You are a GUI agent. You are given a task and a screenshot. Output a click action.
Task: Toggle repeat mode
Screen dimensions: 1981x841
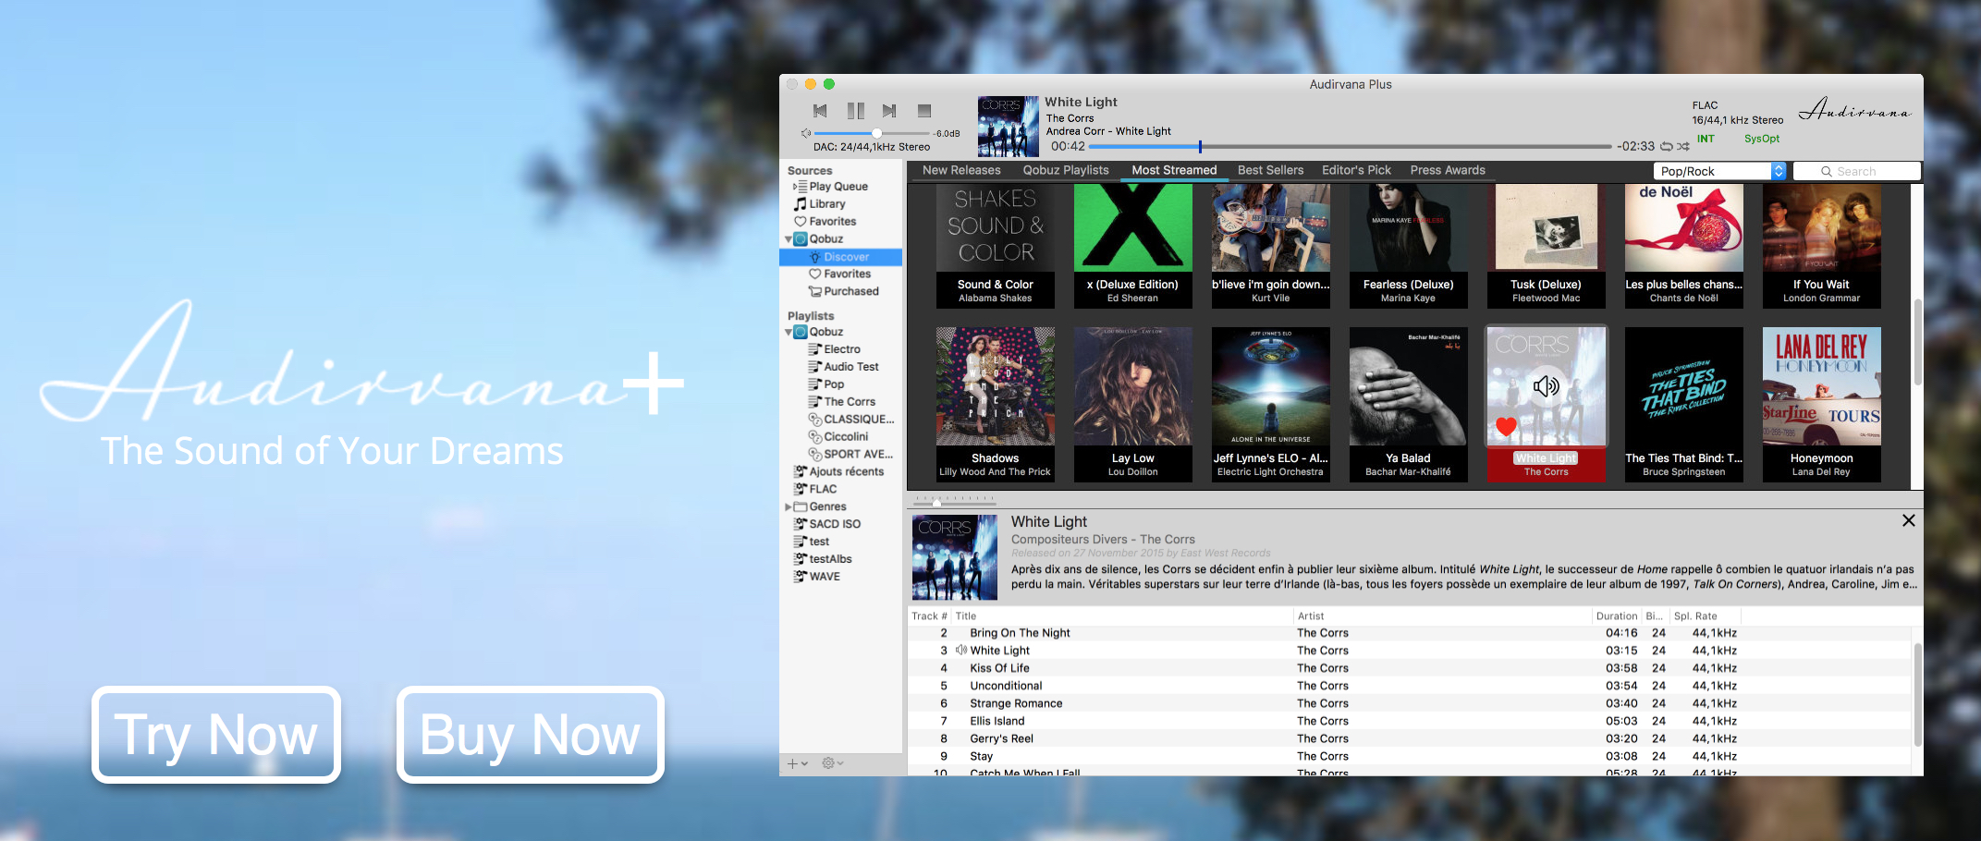pyautogui.click(x=1666, y=146)
